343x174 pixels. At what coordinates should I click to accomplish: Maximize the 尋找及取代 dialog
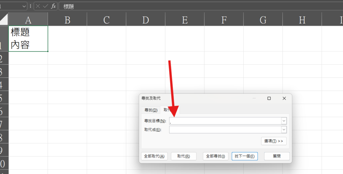(269, 98)
